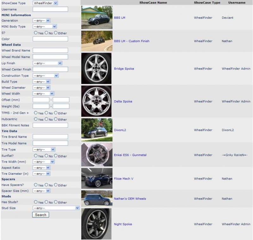Open the BBS LM - Custom Finish link
The height and width of the screenshot is (240, 253).
pyautogui.click(x=132, y=41)
